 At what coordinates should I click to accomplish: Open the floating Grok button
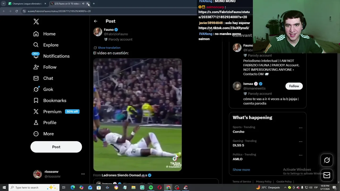(327, 160)
